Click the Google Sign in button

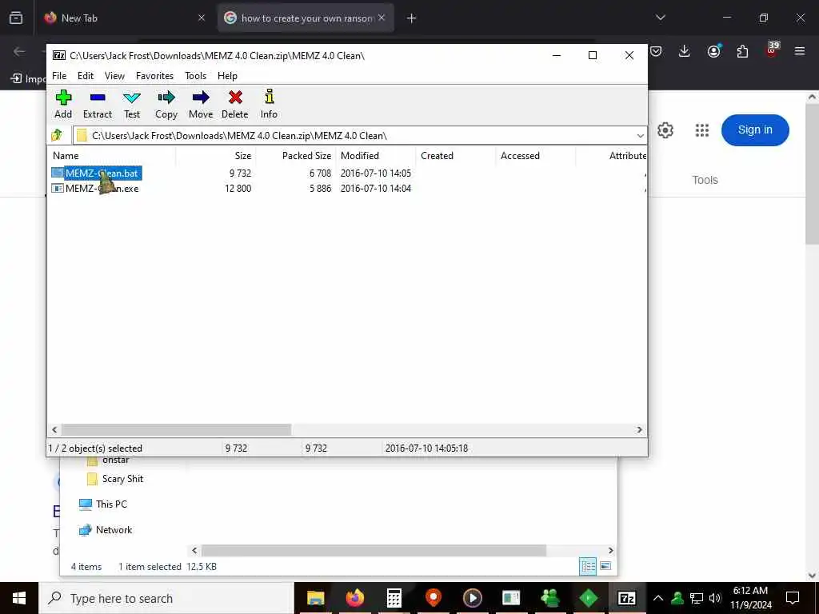[755, 130]
